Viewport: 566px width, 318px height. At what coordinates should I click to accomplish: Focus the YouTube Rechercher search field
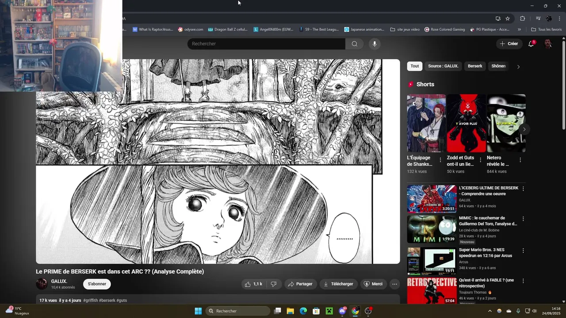pos(266,44)
